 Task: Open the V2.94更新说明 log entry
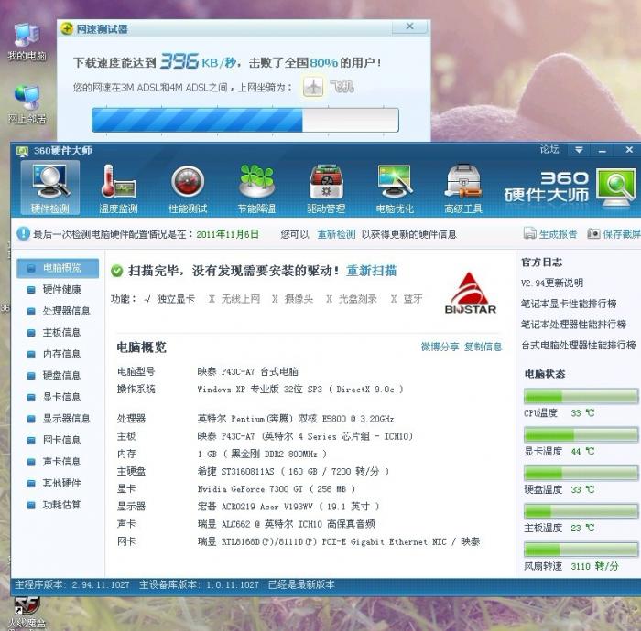(x=552, y=283)
